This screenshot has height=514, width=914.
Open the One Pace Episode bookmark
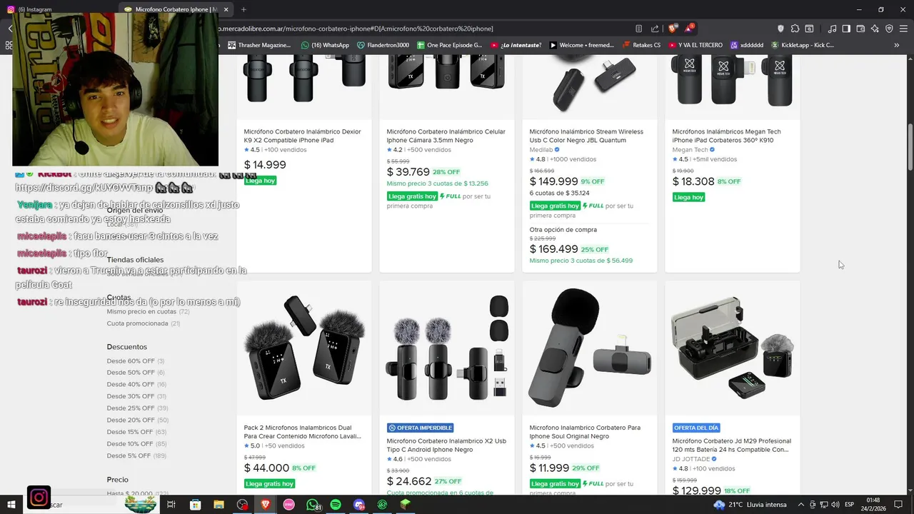450,45
